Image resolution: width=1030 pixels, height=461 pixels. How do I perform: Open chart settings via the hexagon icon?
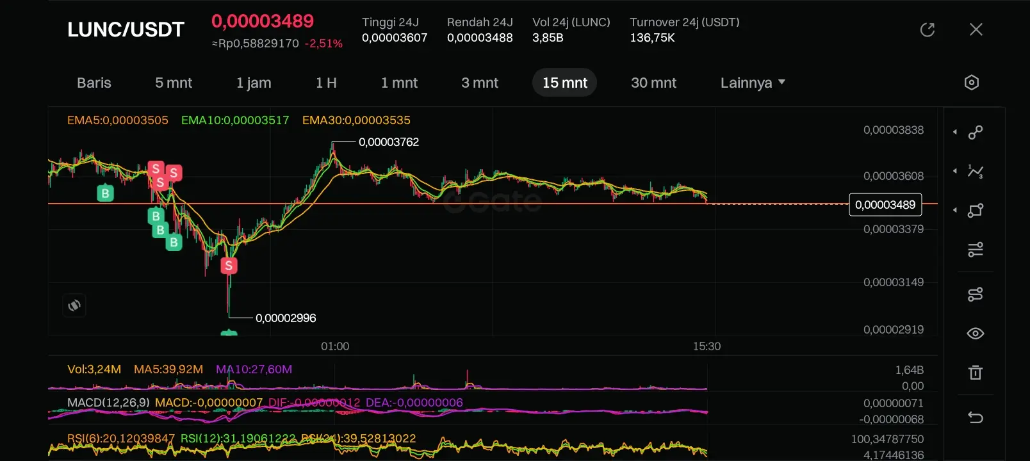click(972, 83)
